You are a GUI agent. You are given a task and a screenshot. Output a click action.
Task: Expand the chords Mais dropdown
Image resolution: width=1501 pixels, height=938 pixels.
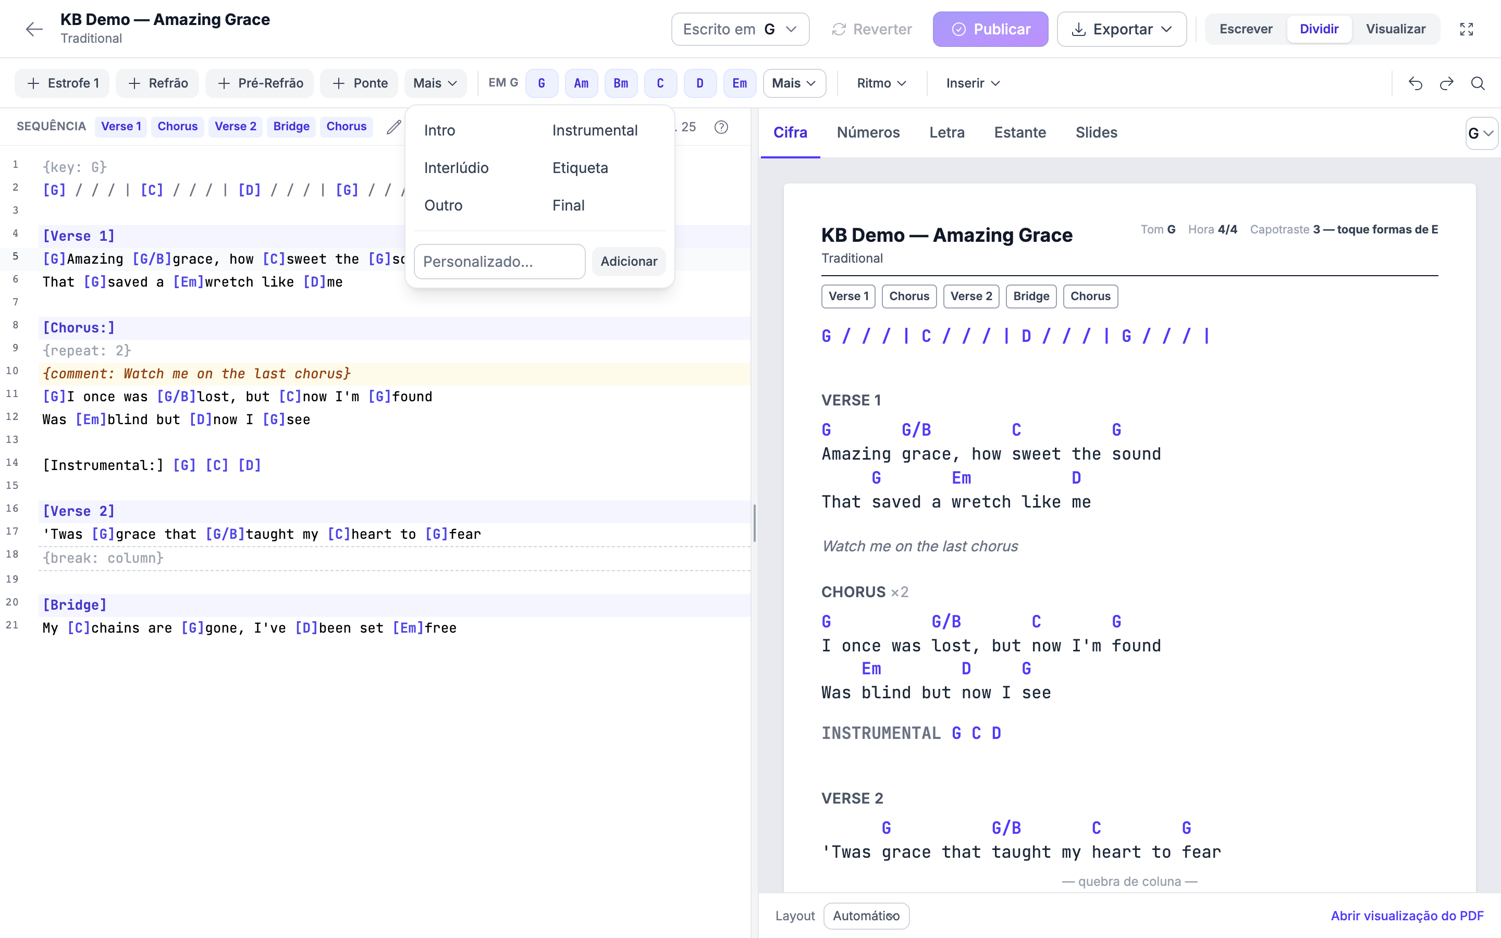794,83
